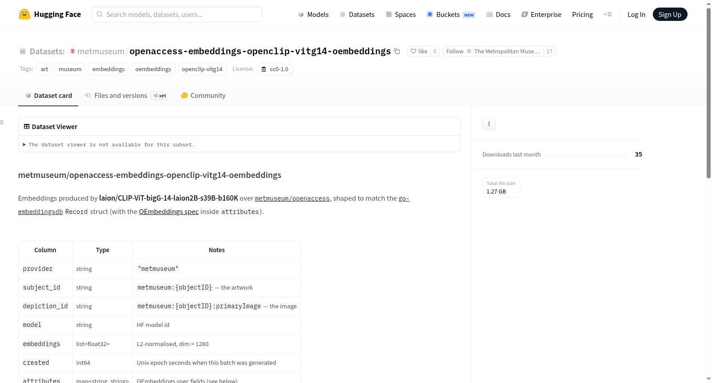The width and height of the screenshot is (712, 383).
Task: Open the metmuseum organization link in the title
Action: (x=101, y=51)
